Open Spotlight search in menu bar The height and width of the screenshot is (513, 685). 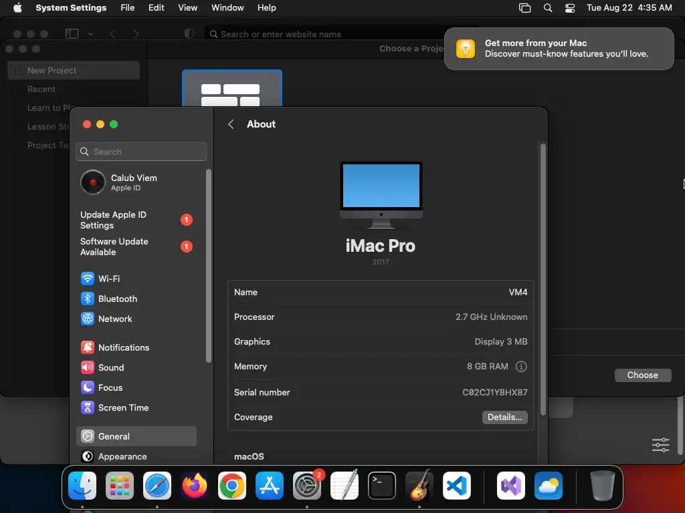(547, 8)
